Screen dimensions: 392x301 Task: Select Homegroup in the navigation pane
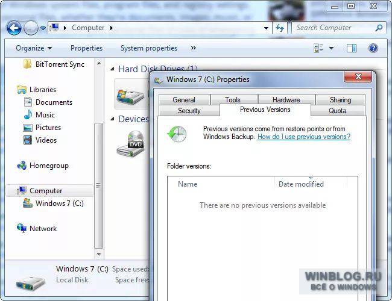coord(42,165)
